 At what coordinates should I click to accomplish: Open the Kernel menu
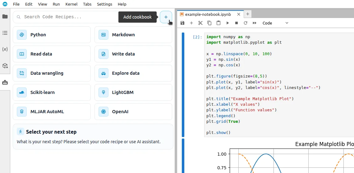71,4
